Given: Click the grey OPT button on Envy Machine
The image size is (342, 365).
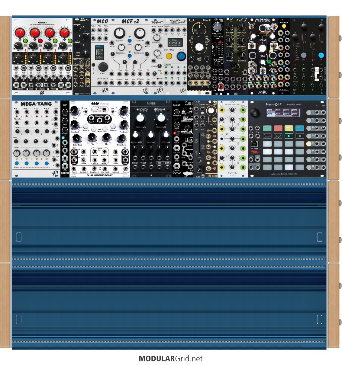Looking at the screenshot, I should (304, 55).
